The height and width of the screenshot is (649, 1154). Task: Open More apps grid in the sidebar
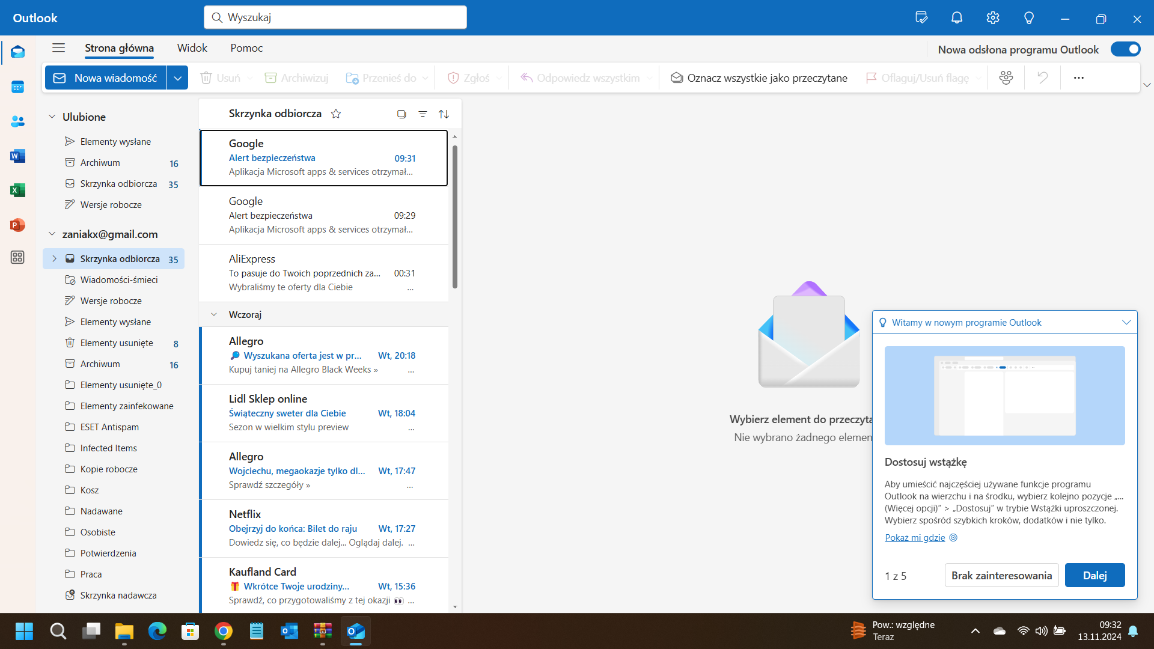17,257
